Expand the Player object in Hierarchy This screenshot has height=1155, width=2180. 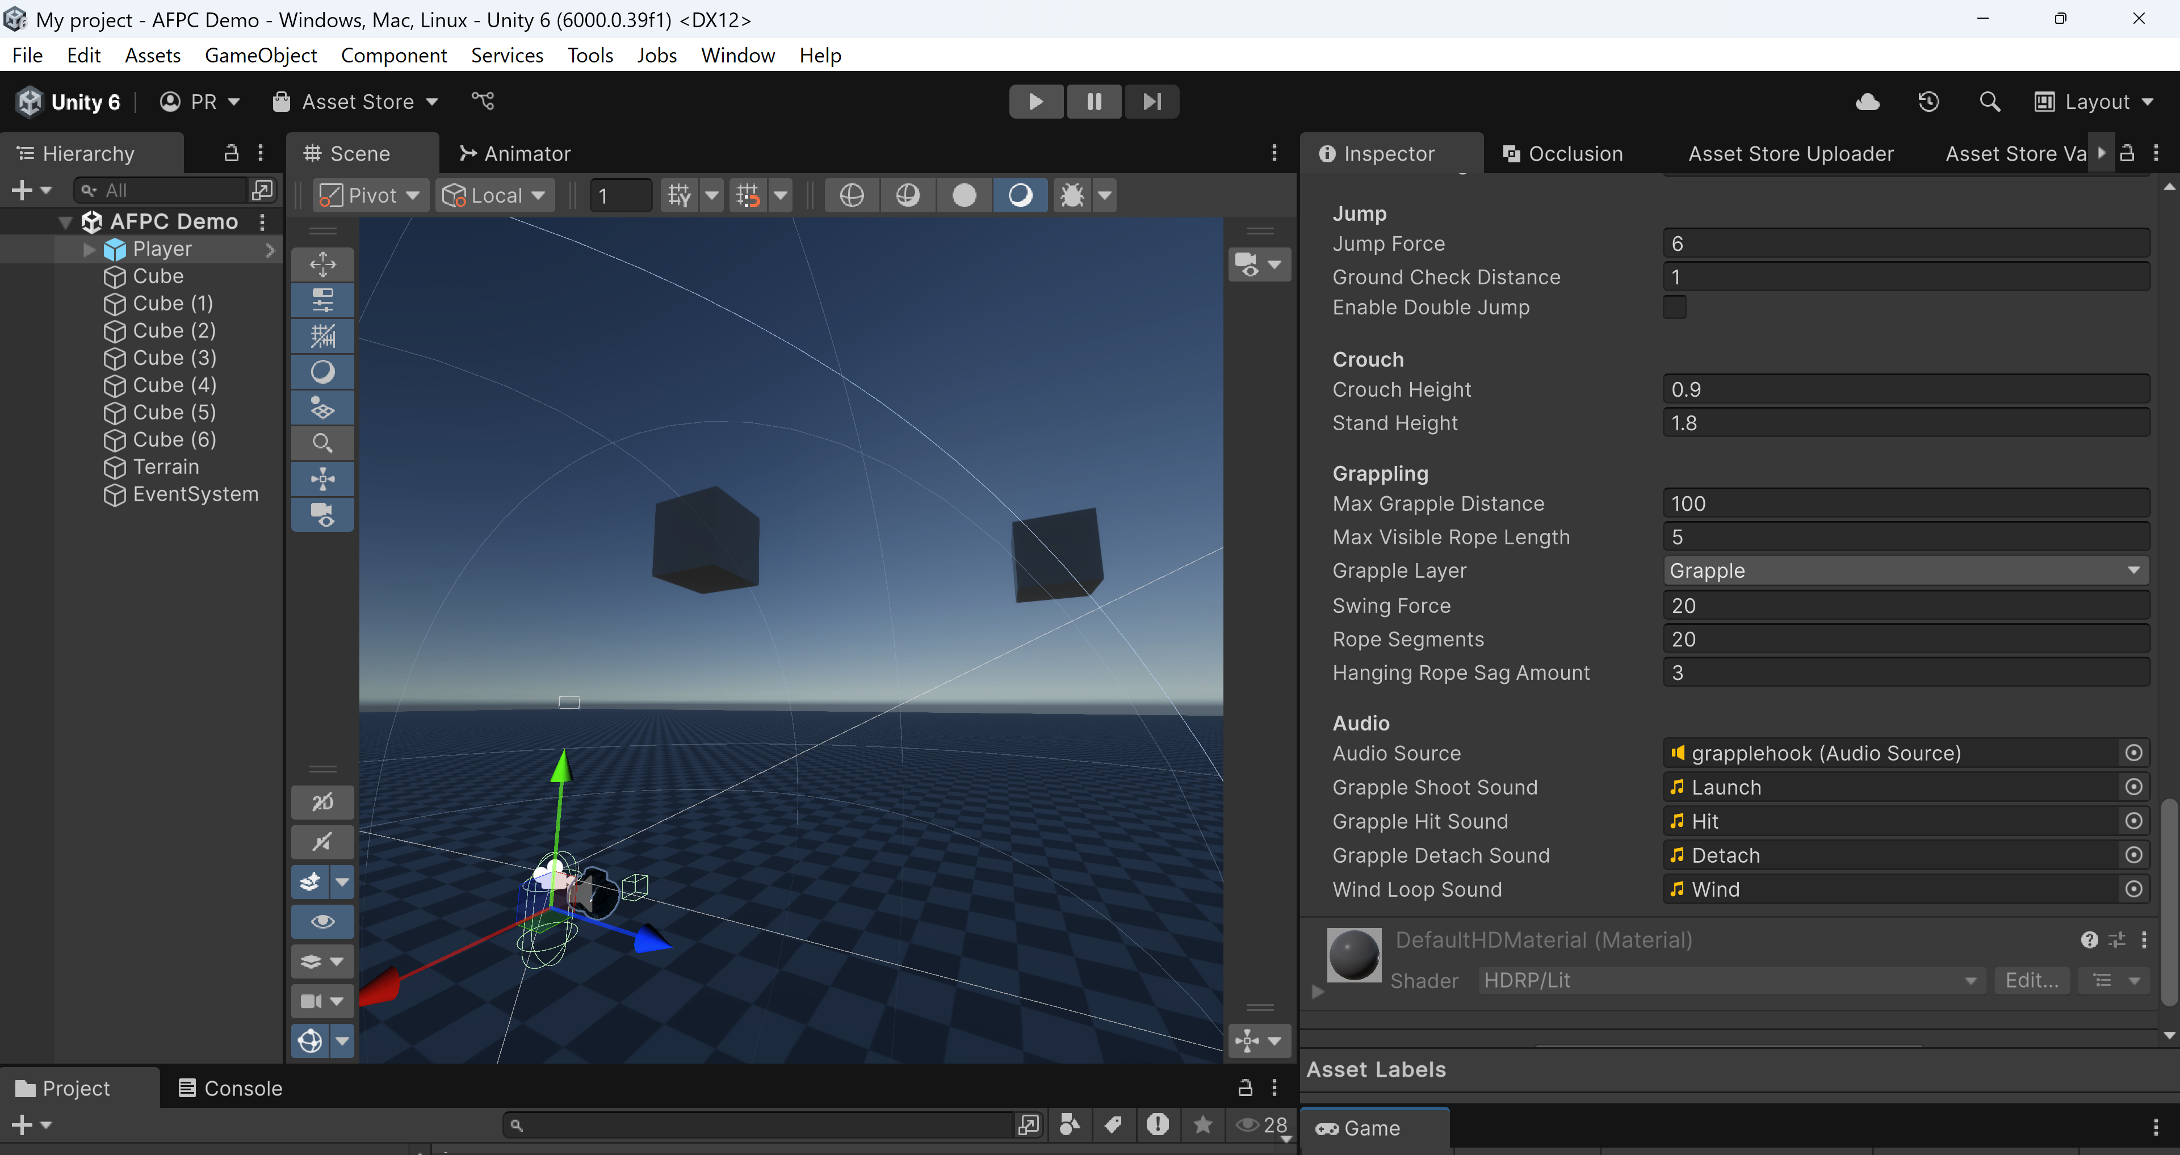tap(89, 250)
